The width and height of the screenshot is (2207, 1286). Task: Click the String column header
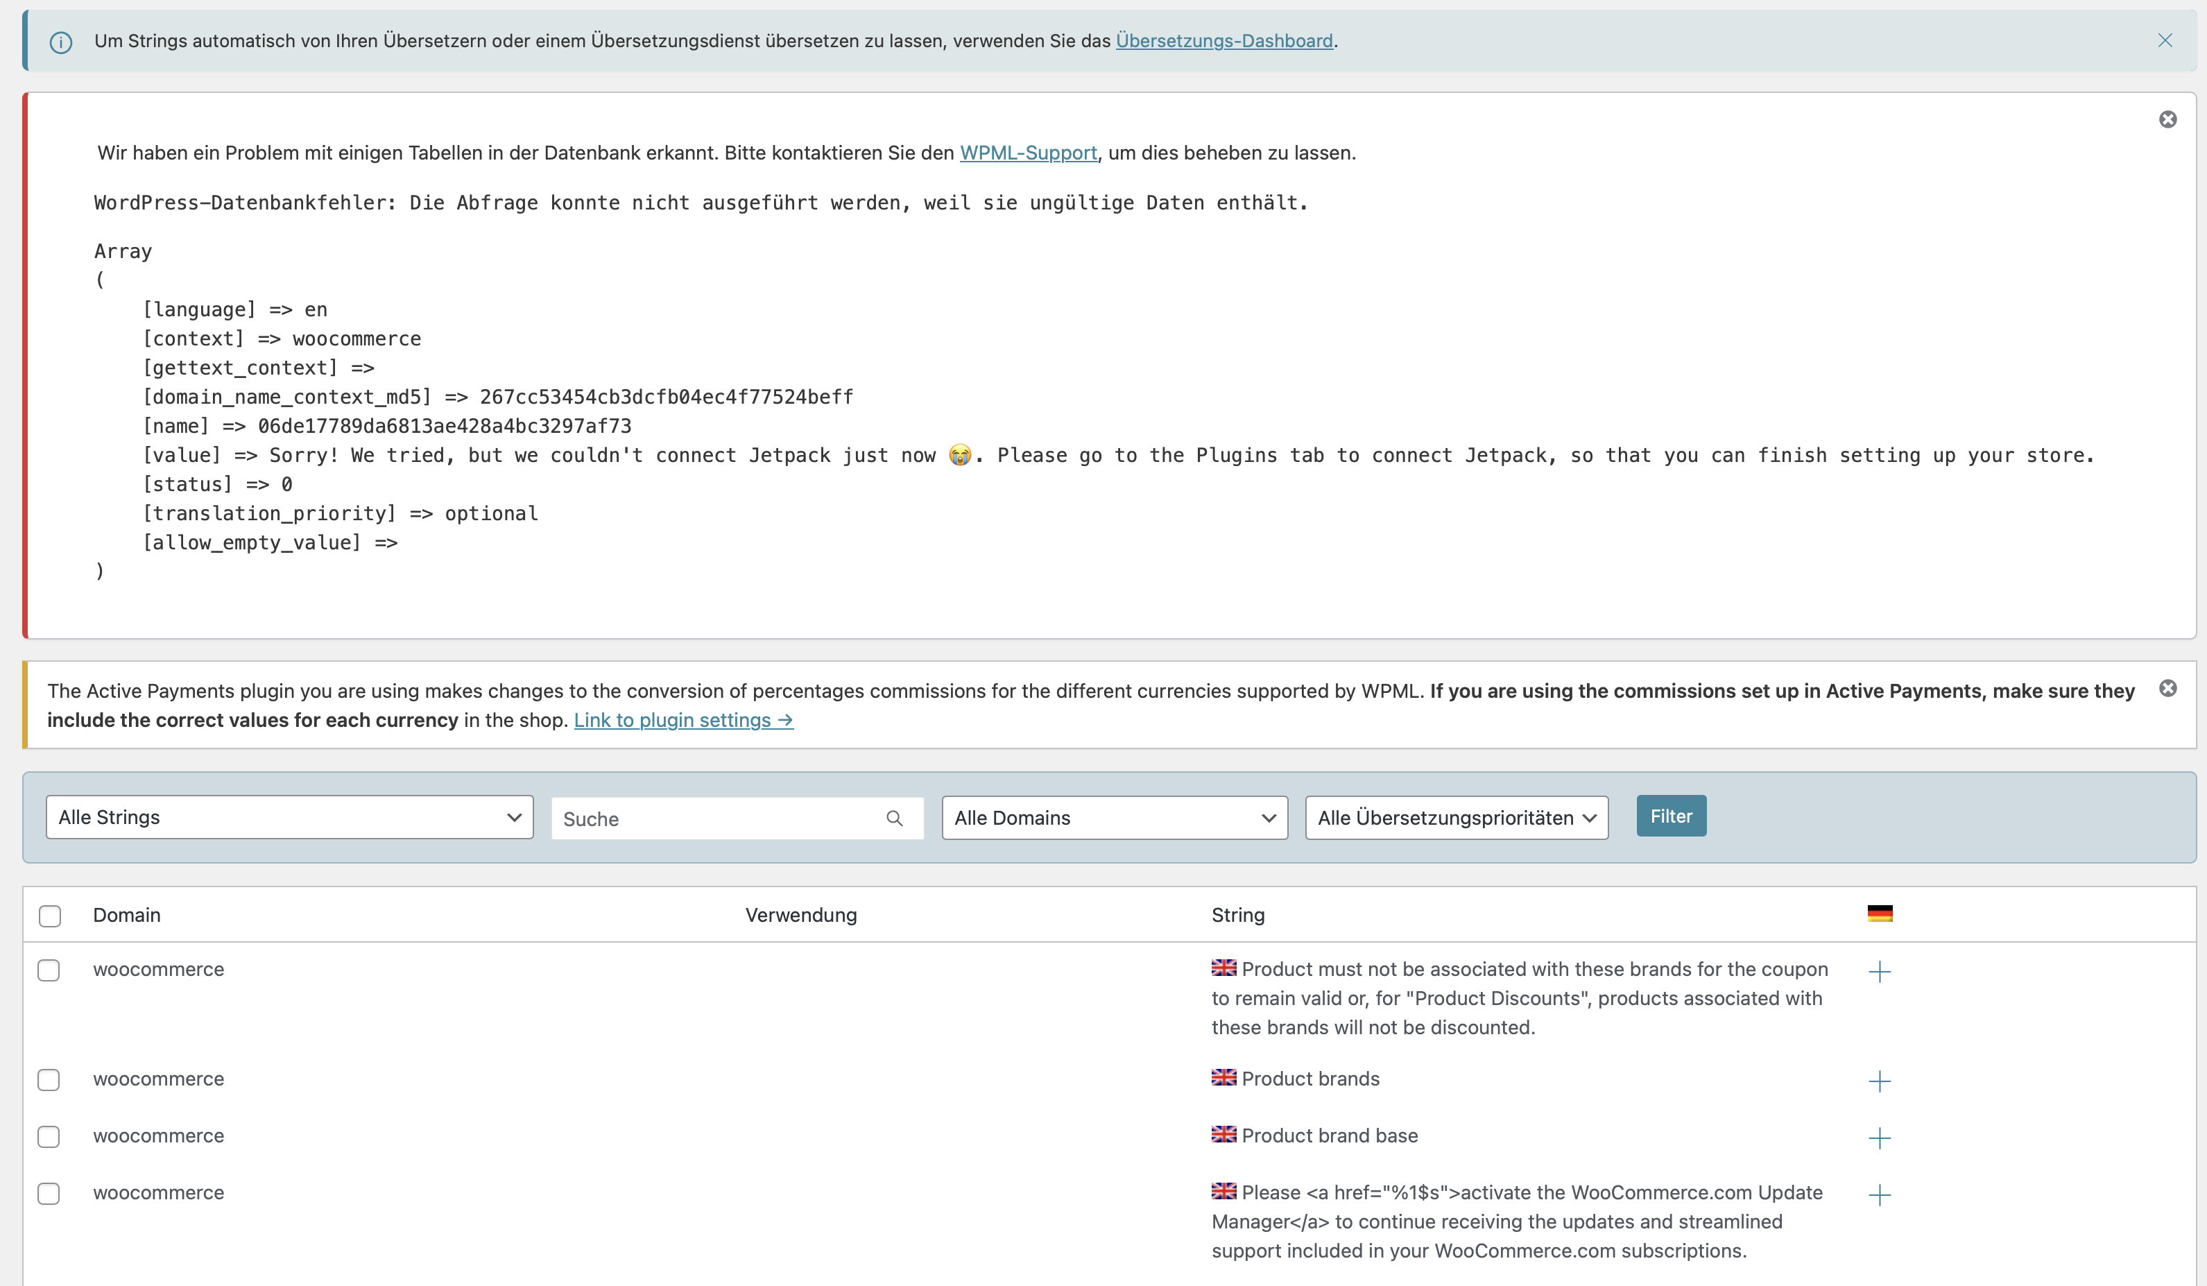click(1237, 916)
